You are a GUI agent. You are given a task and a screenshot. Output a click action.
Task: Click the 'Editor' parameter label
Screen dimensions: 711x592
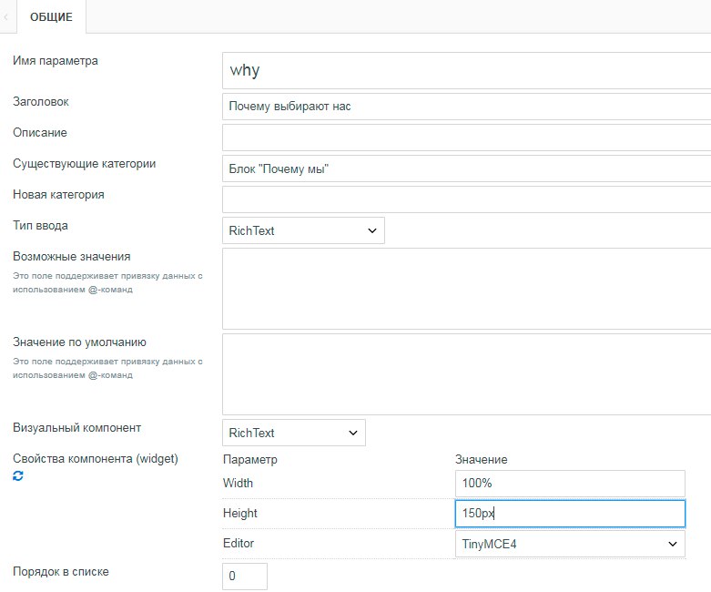click(239, 544)
